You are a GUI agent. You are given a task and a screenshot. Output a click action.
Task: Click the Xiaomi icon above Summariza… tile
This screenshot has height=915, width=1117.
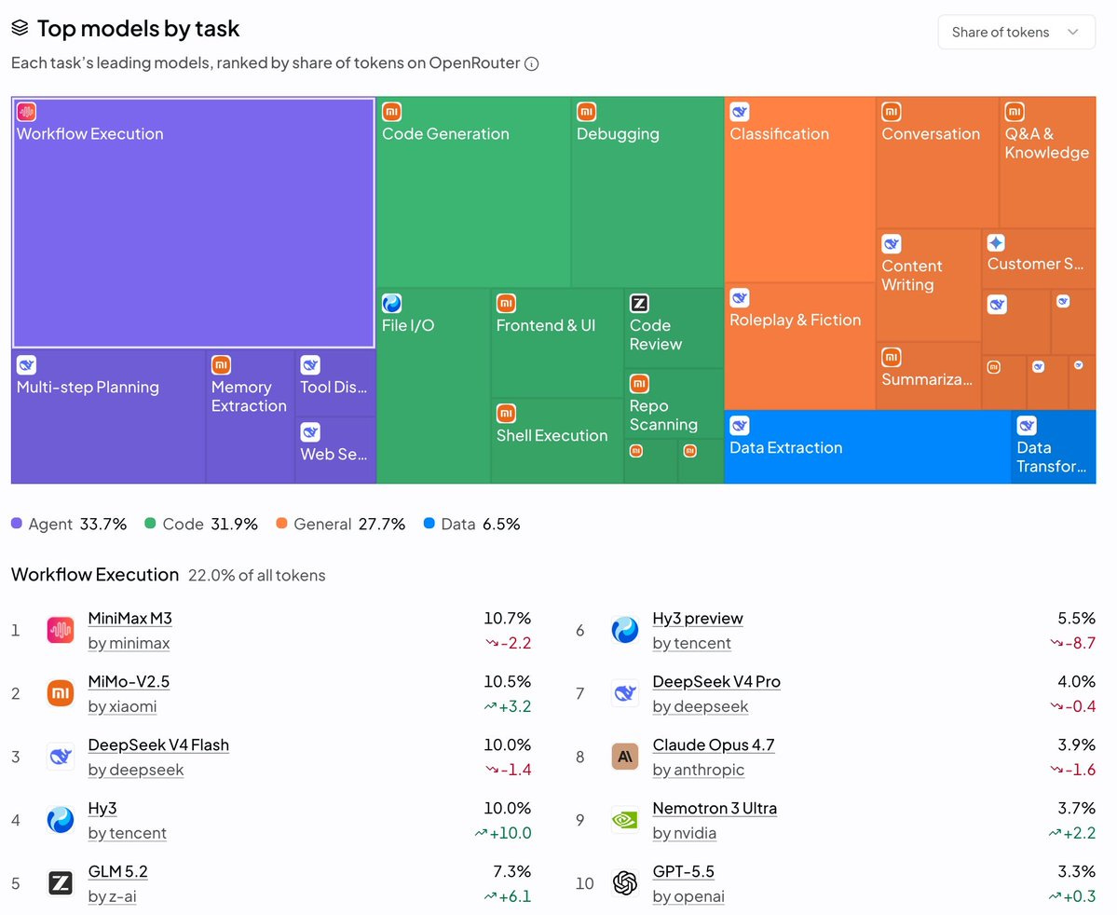point(892,357)
